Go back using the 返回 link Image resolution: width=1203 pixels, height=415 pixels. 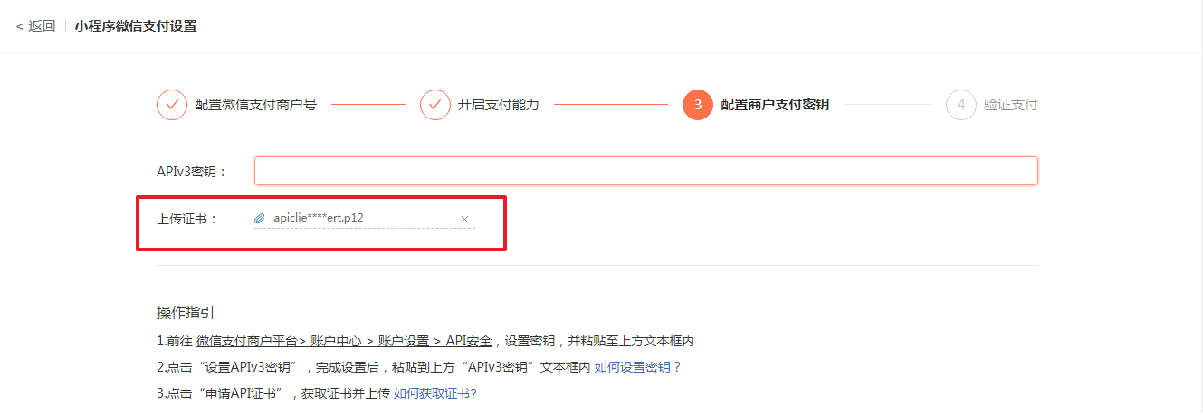(42, 26)
